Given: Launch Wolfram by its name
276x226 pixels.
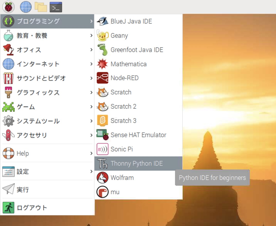Looking at the screenshot, I should 122,178.
